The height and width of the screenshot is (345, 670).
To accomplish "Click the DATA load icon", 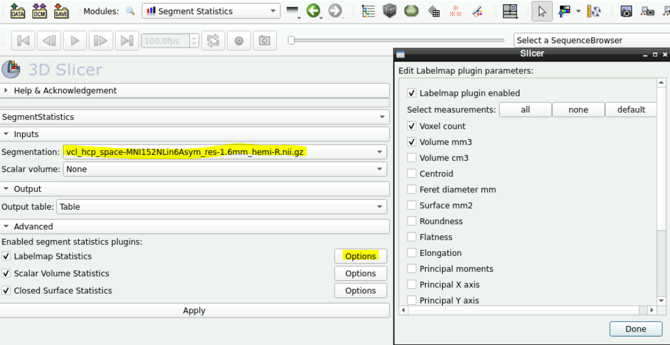I will [17, 11].
